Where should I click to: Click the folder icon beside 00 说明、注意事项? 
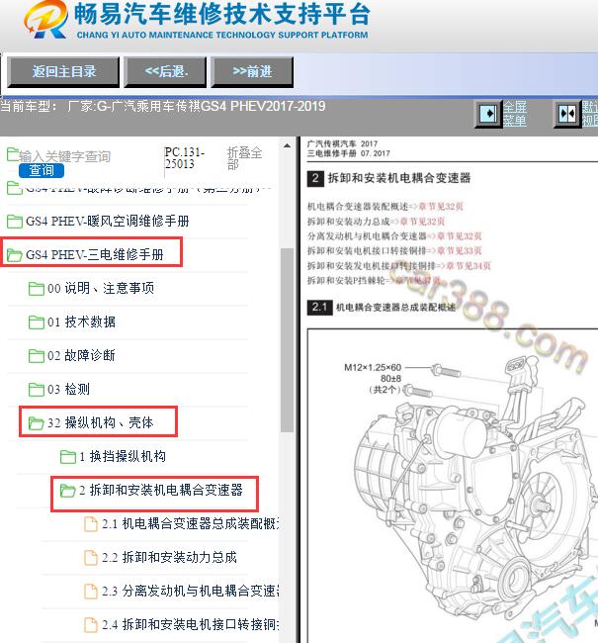36,289
